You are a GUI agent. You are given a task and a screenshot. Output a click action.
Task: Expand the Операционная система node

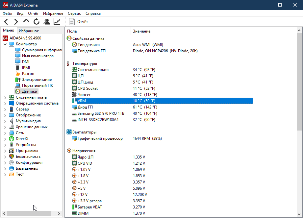[5, 104]
